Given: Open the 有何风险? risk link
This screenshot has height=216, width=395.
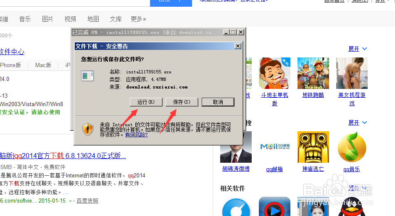Looking at the screenshot, I should pos(136,135).
